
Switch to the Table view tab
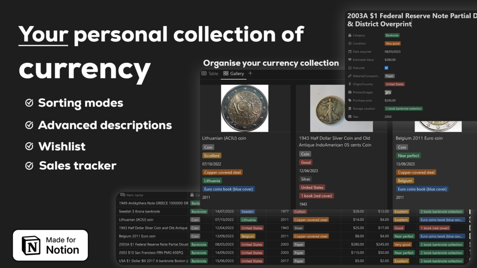pyautogui.click(x=210, y=74)
